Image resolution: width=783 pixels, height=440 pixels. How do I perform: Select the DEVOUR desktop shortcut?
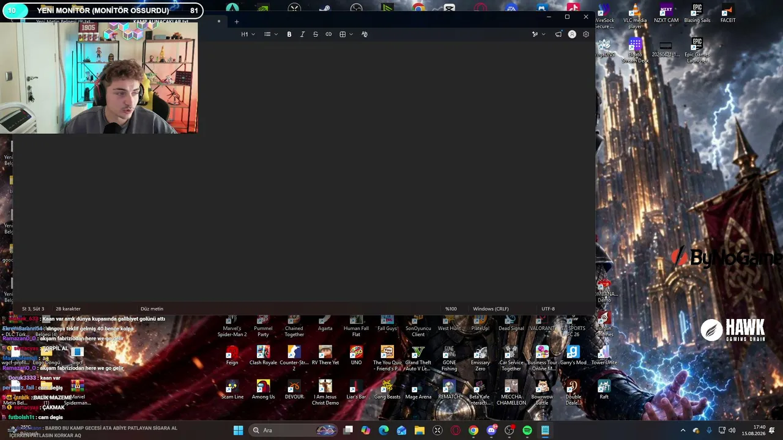[x=294, y=390]
